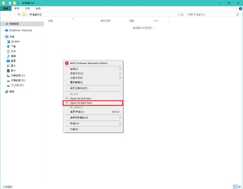Expand the New (W) submenu arrow
Viewport: 243px width, 189px height.
(x=120, y=123)
